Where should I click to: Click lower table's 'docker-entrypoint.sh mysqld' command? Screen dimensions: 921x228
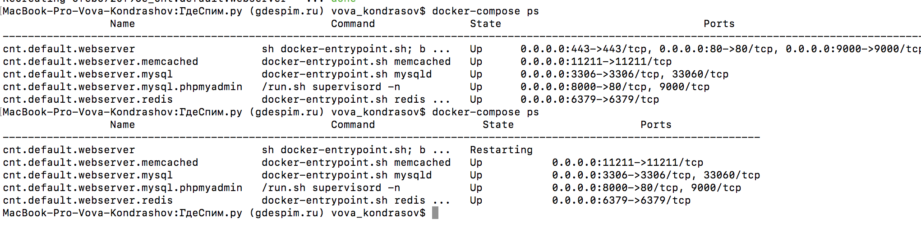pyautogui.click(x=346, y=175)
